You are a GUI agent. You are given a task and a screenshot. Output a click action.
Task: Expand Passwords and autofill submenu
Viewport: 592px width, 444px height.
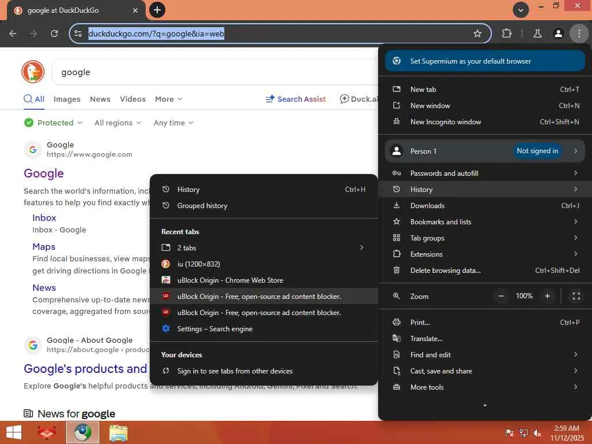tap(485, 173)
